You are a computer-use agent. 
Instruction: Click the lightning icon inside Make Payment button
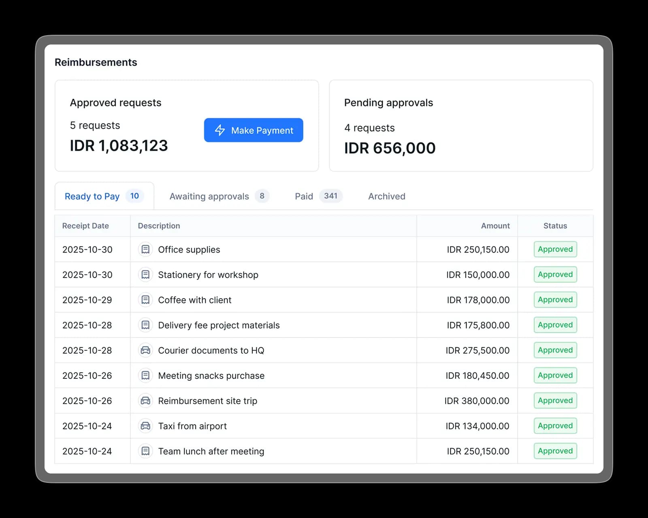(219, 130)
